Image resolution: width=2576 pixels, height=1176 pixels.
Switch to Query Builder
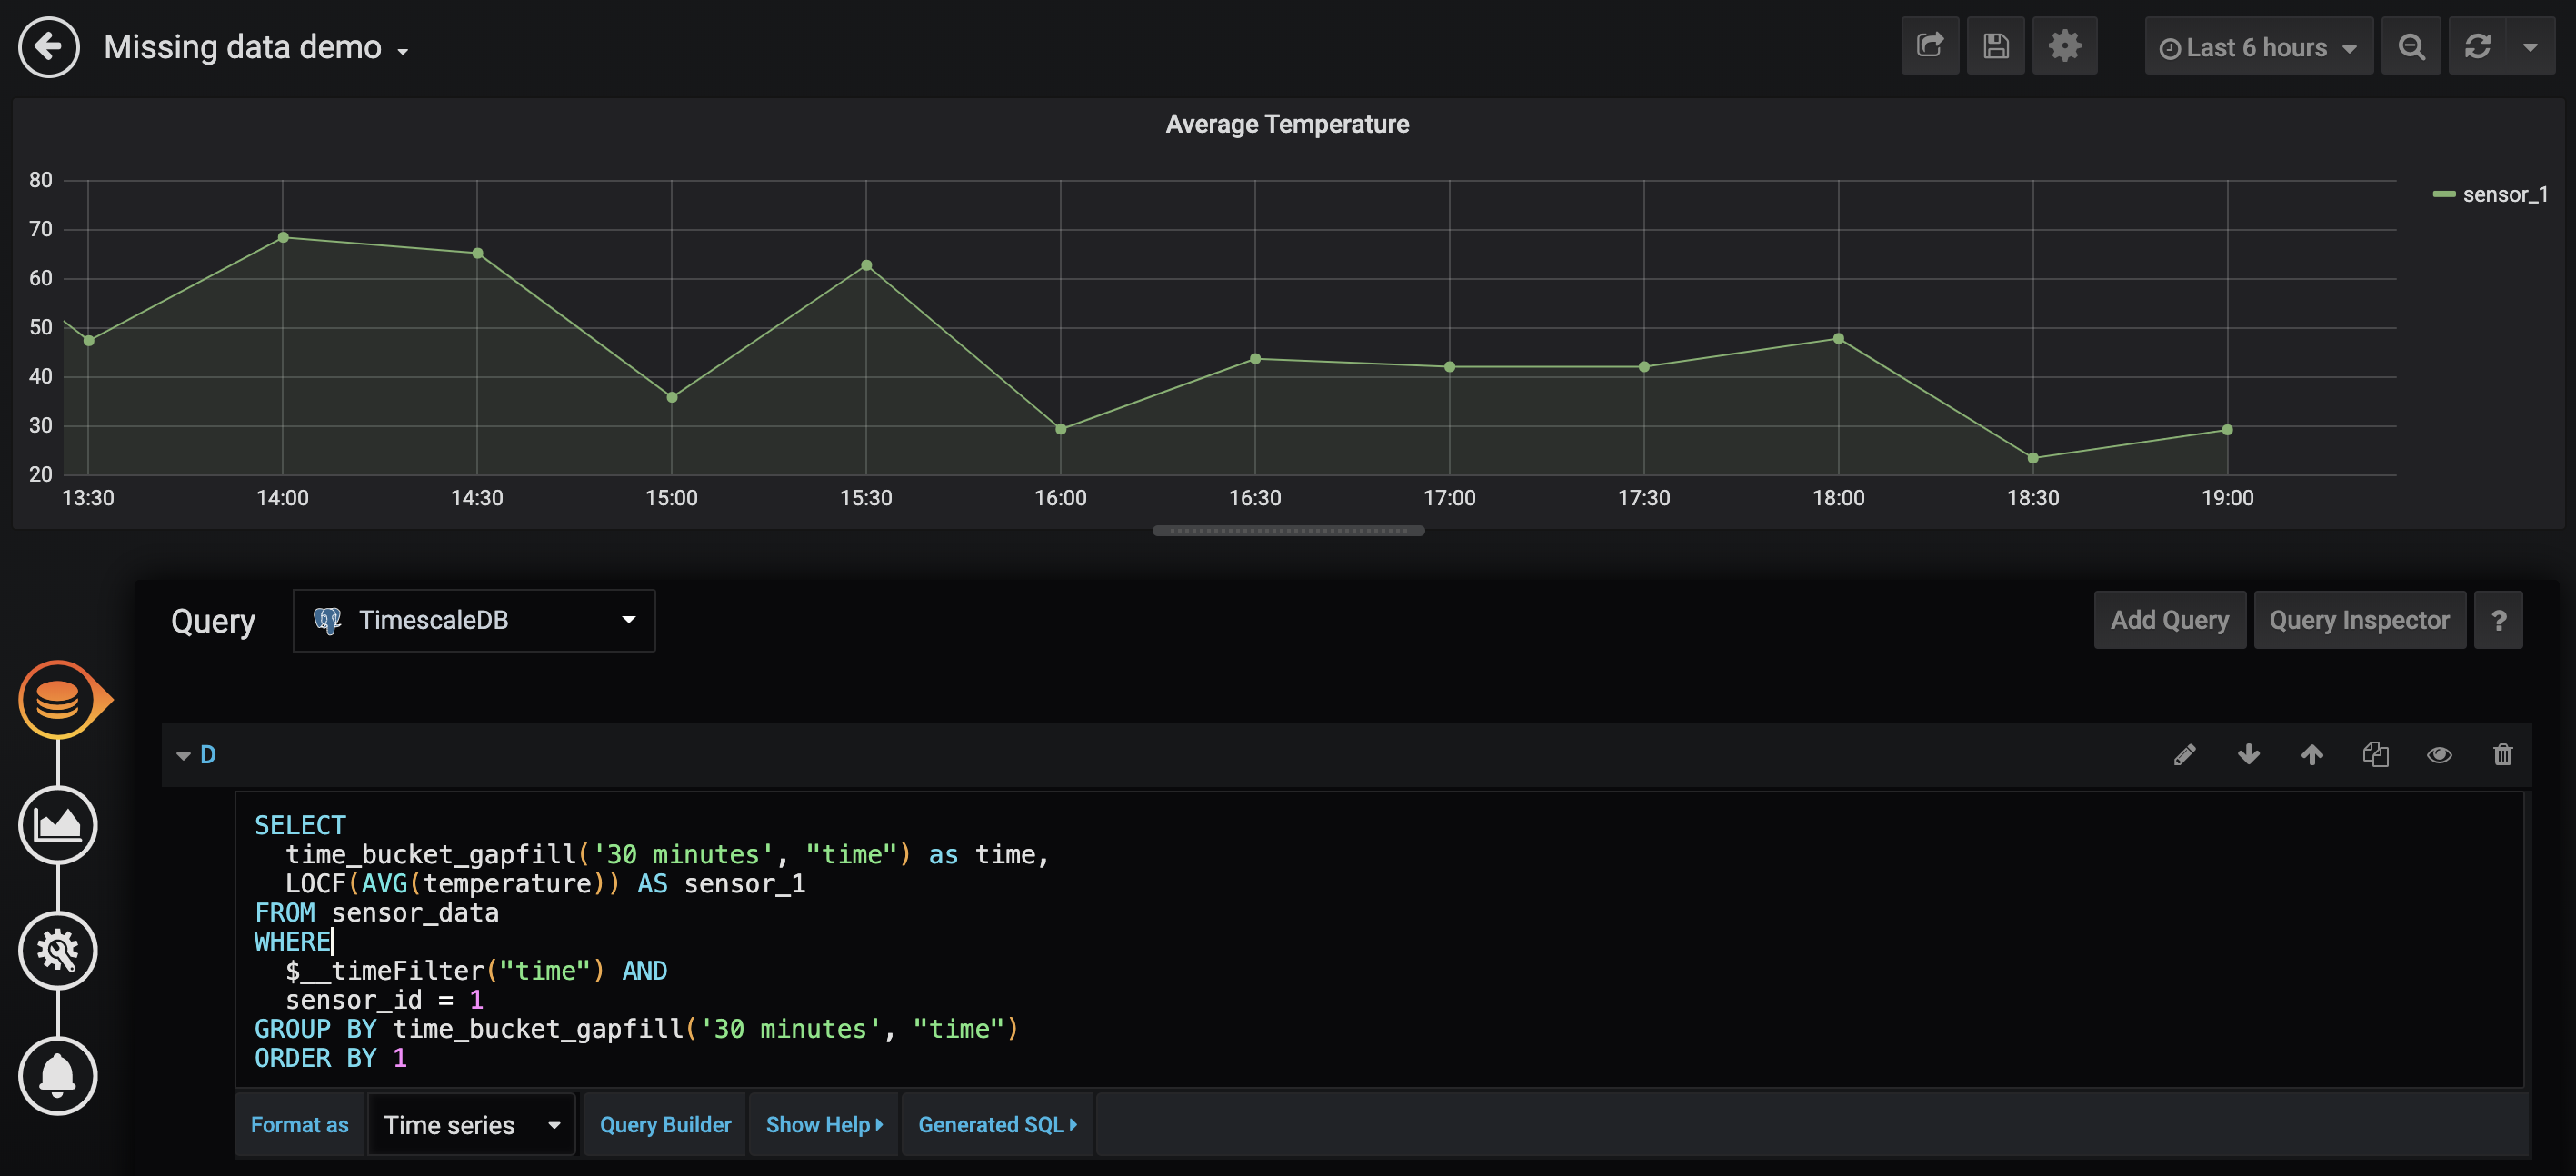[665, 1125]
